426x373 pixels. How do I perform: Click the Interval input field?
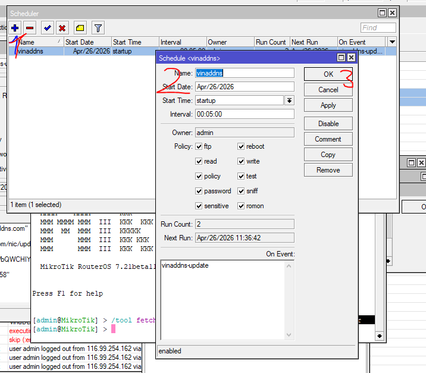tap(245, 114)
